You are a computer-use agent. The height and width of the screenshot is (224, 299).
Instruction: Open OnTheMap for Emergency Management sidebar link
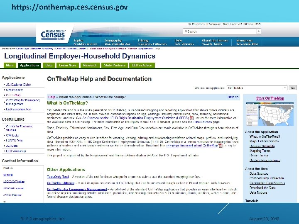click(x=23, y=102)
